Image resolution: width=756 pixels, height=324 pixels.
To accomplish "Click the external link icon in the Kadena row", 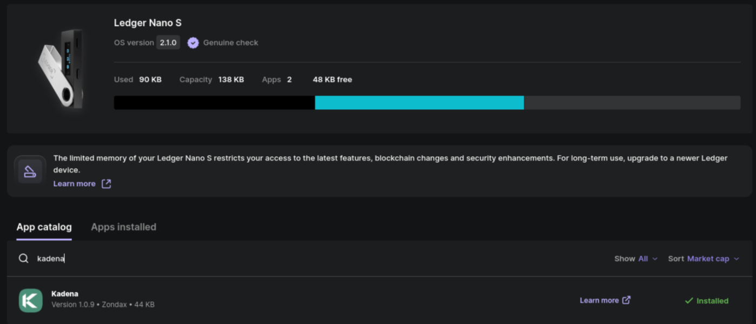I will coord(626,300).
